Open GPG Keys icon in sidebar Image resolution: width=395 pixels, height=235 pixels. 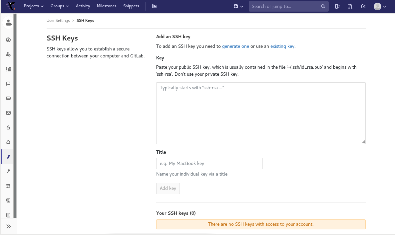click(x=8, y=171)
